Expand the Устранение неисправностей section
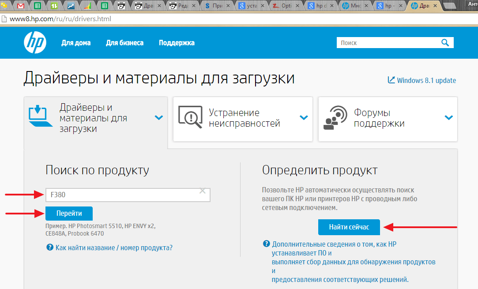 (x=304, y=118)
